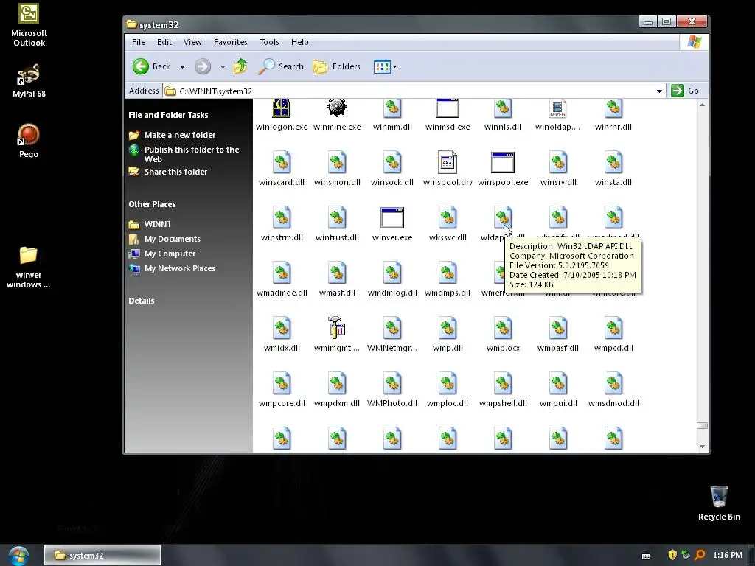The height and width of the screenshot is (566, 755).
Task: Open the Search pane
Action: click(x=281, y=66)
